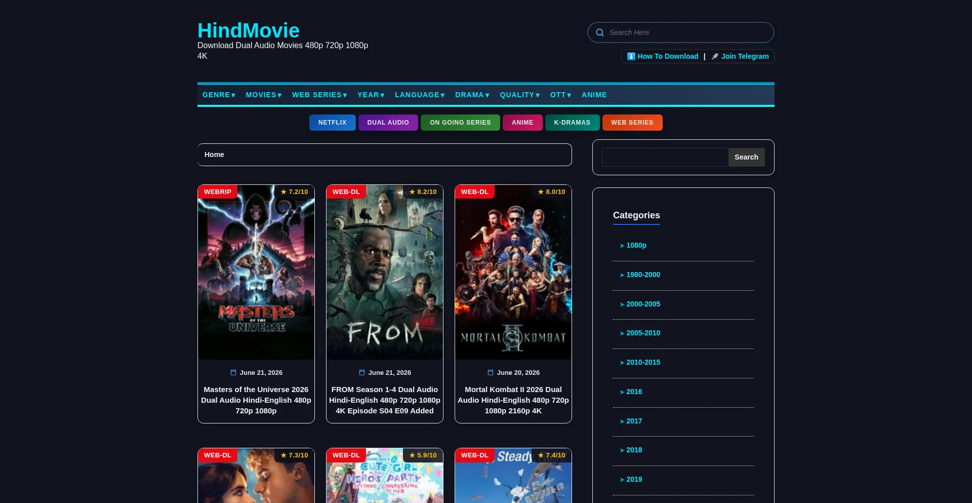Open the poster rated 7.3/10

(256, 476)
